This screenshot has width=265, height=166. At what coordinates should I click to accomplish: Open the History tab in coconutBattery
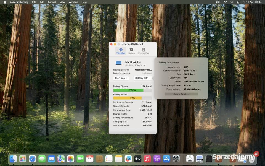click(x=131, y=51)
